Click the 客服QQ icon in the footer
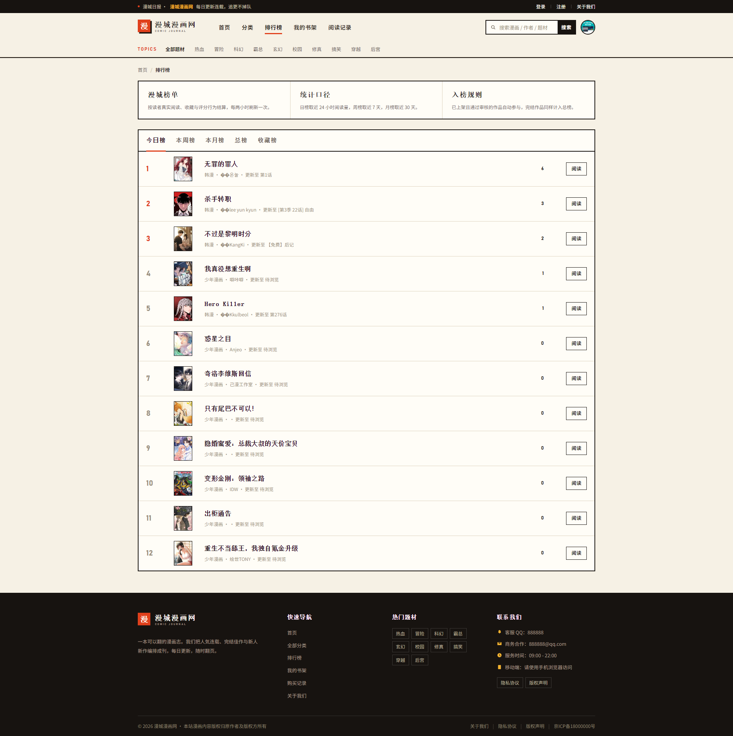This screenshot has height=736, width=733. click(499, 632)
